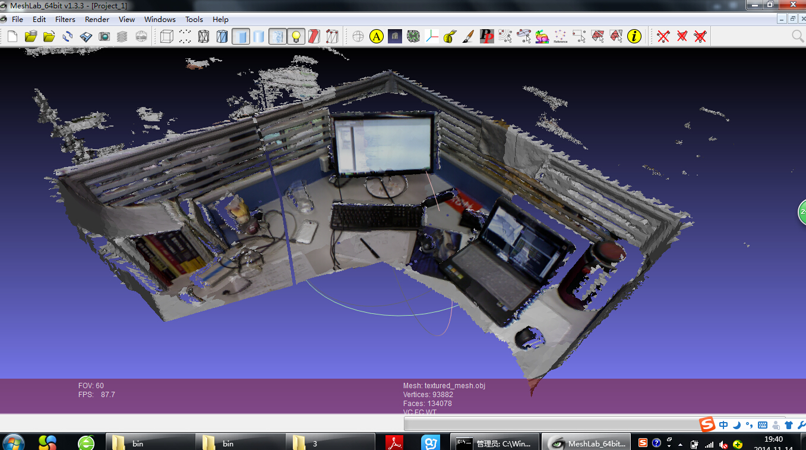Open the Windows menu
806x450 pixels.
160,19
